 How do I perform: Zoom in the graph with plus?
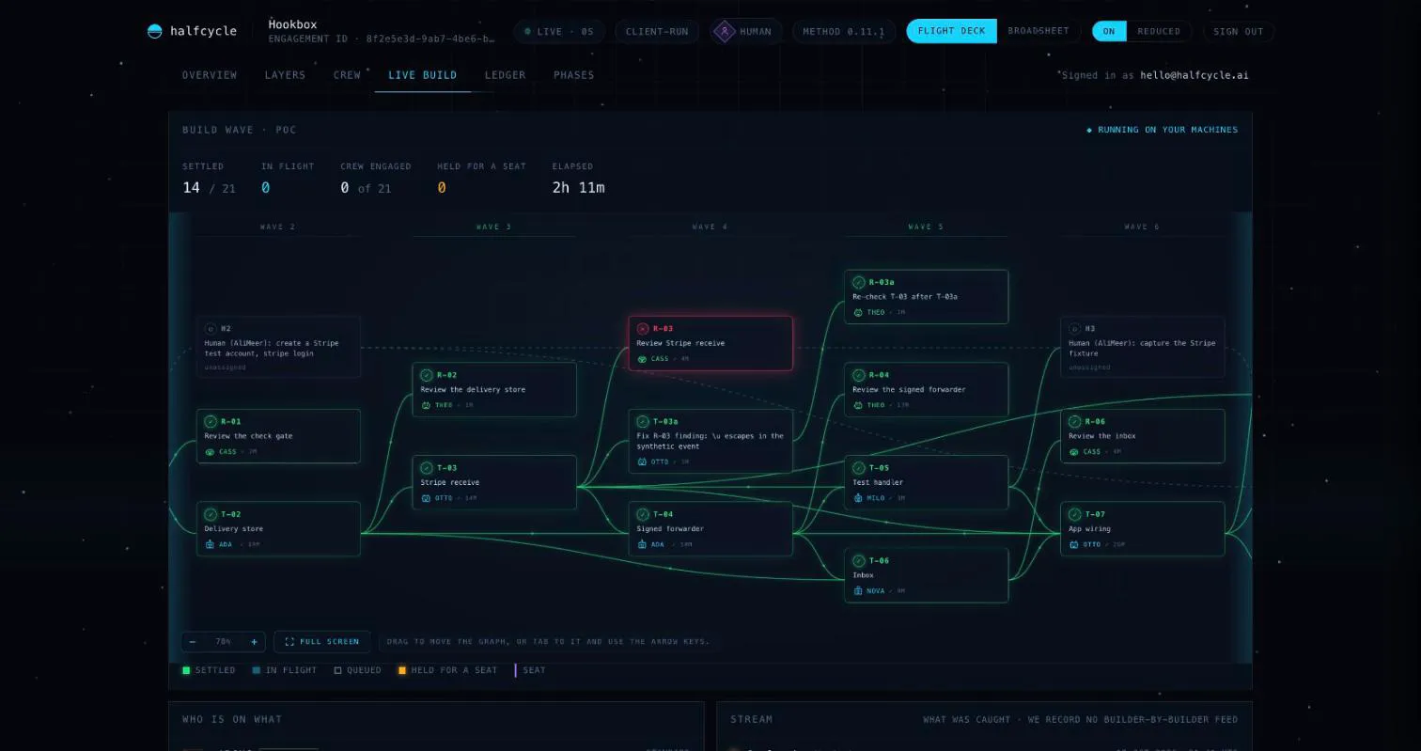254,642
